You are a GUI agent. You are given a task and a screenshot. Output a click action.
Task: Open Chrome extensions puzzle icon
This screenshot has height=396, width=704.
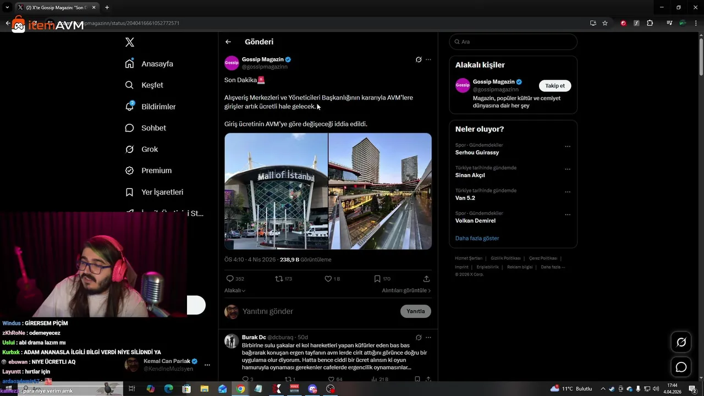click(x=650, y=23)
